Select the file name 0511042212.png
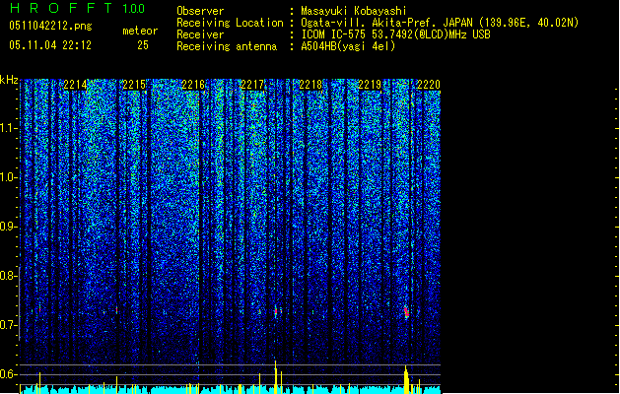 pyautogui.click(x=50, y=26)
